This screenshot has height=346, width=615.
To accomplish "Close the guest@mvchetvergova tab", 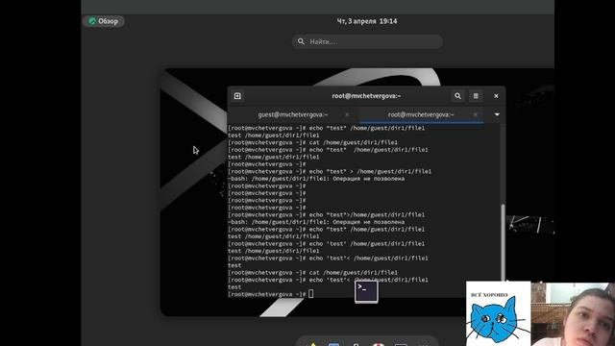I will tap(347, 114).
